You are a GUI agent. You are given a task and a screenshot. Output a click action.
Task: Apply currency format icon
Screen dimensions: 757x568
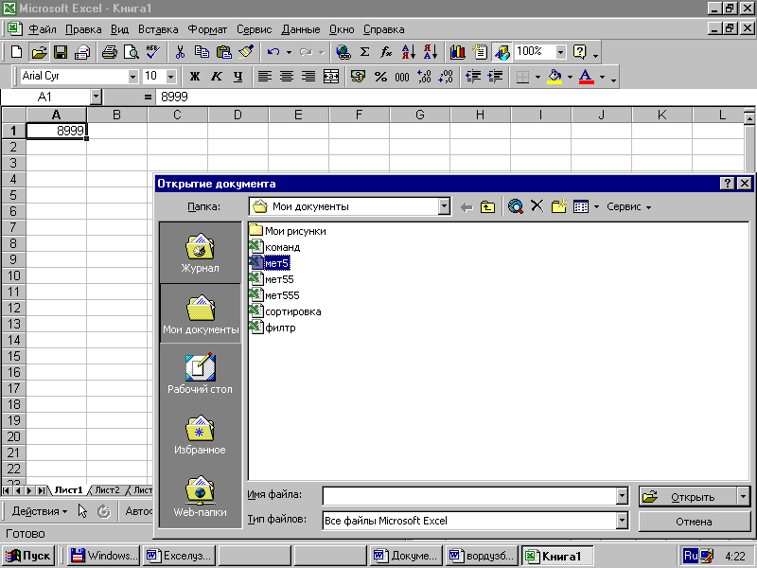click(x=359, y=77)
